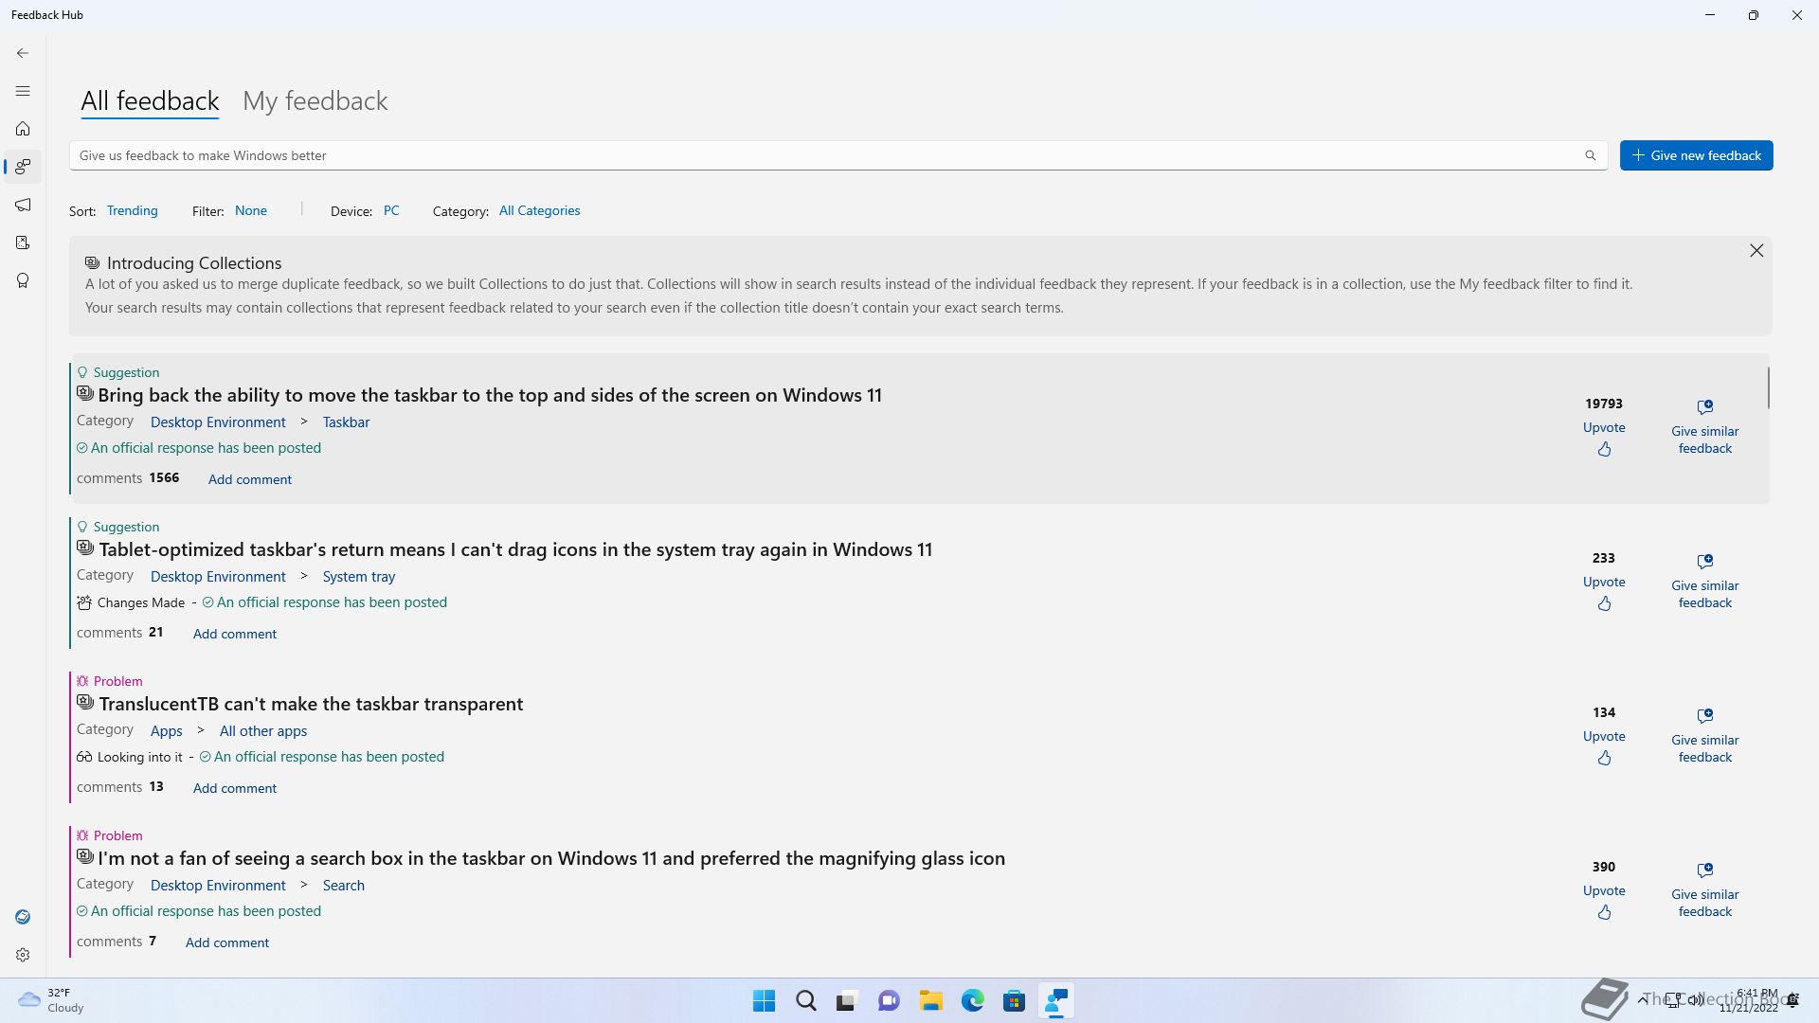Open 'Bring back the ability to move the taskbar' feedback
Image resolution: width=1819 pixels, height=1023 pixels.
pos(490,395)
